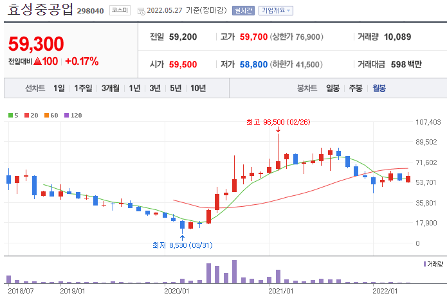Click the 거래량 10,089 value

coord(397,37)
